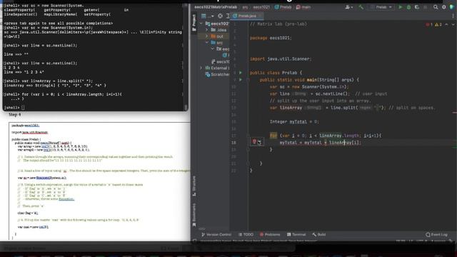Viewport: 457px width, 257px height.
Task: Toggle the Structure tool window stripe button
Action: click(194, 186)
